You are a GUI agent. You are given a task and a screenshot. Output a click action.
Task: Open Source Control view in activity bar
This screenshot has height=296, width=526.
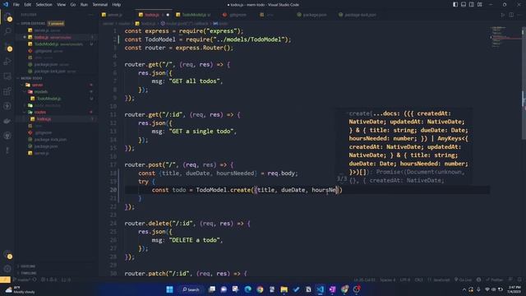[x=7, y=46]
